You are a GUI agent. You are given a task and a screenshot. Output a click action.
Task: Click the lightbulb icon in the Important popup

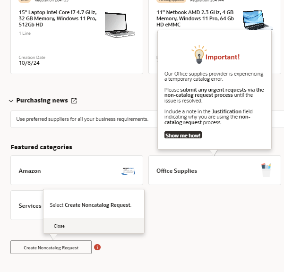click(198, 55)
